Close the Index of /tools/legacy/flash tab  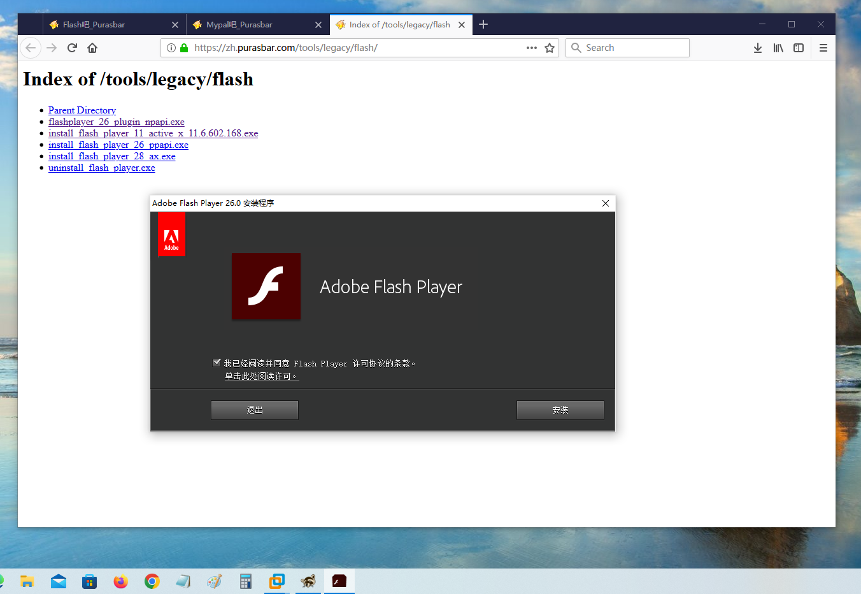tap(462, 25)
